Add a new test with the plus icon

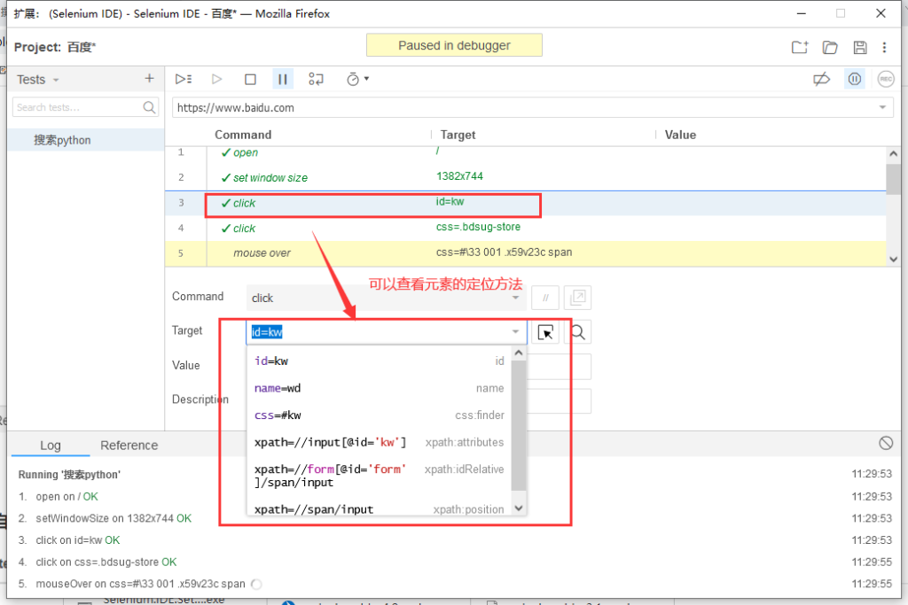click(149, 79)
